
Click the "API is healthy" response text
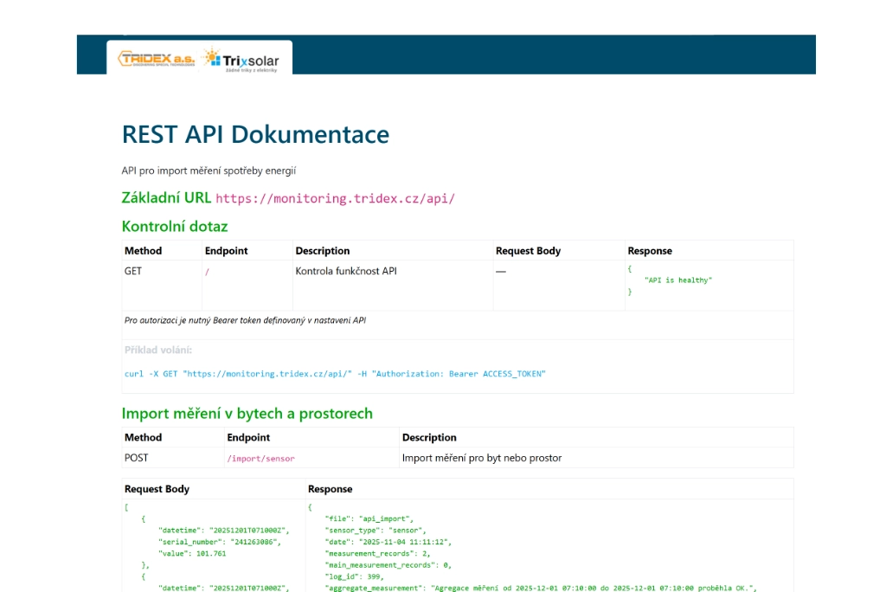[x=678, y=280]
